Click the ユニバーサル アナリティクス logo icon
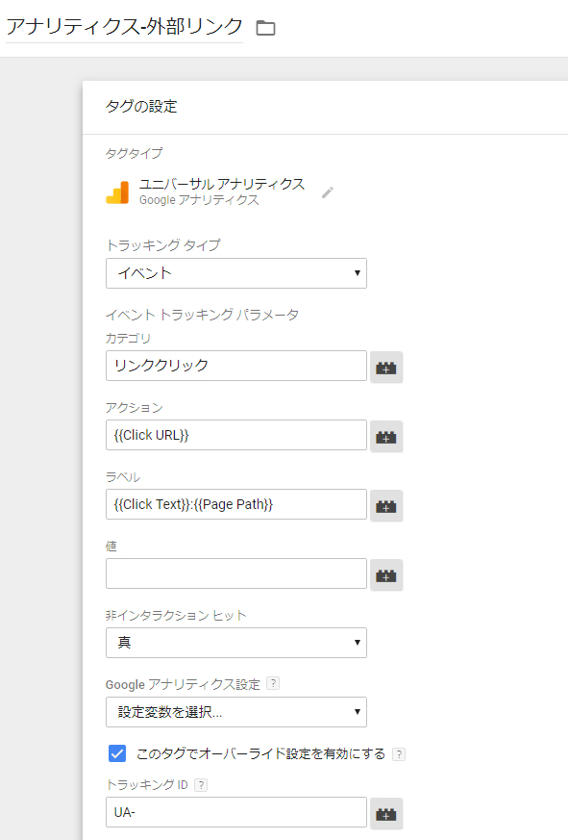The height and width of the screenshot is (840, 568). (x=117, y=192)
